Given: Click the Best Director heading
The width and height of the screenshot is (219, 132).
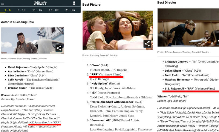Looking at the screenshot, I should click(167, 3).
